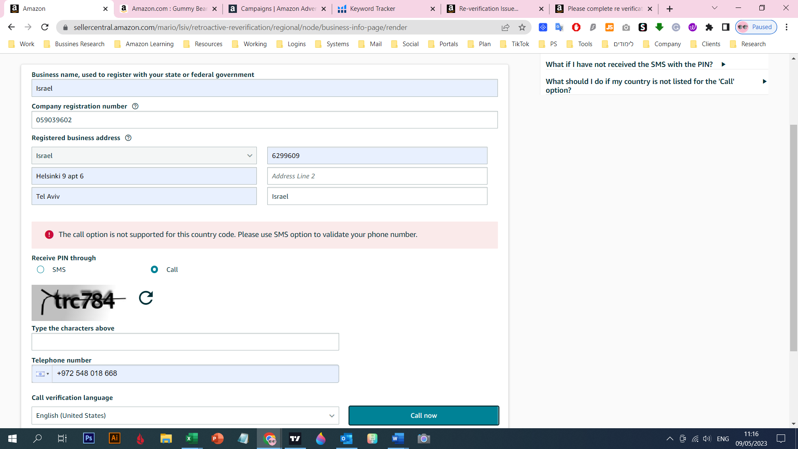The image size is (798, 449).
Task: Open Word from the taskbar
Action: tap(398, 438)
